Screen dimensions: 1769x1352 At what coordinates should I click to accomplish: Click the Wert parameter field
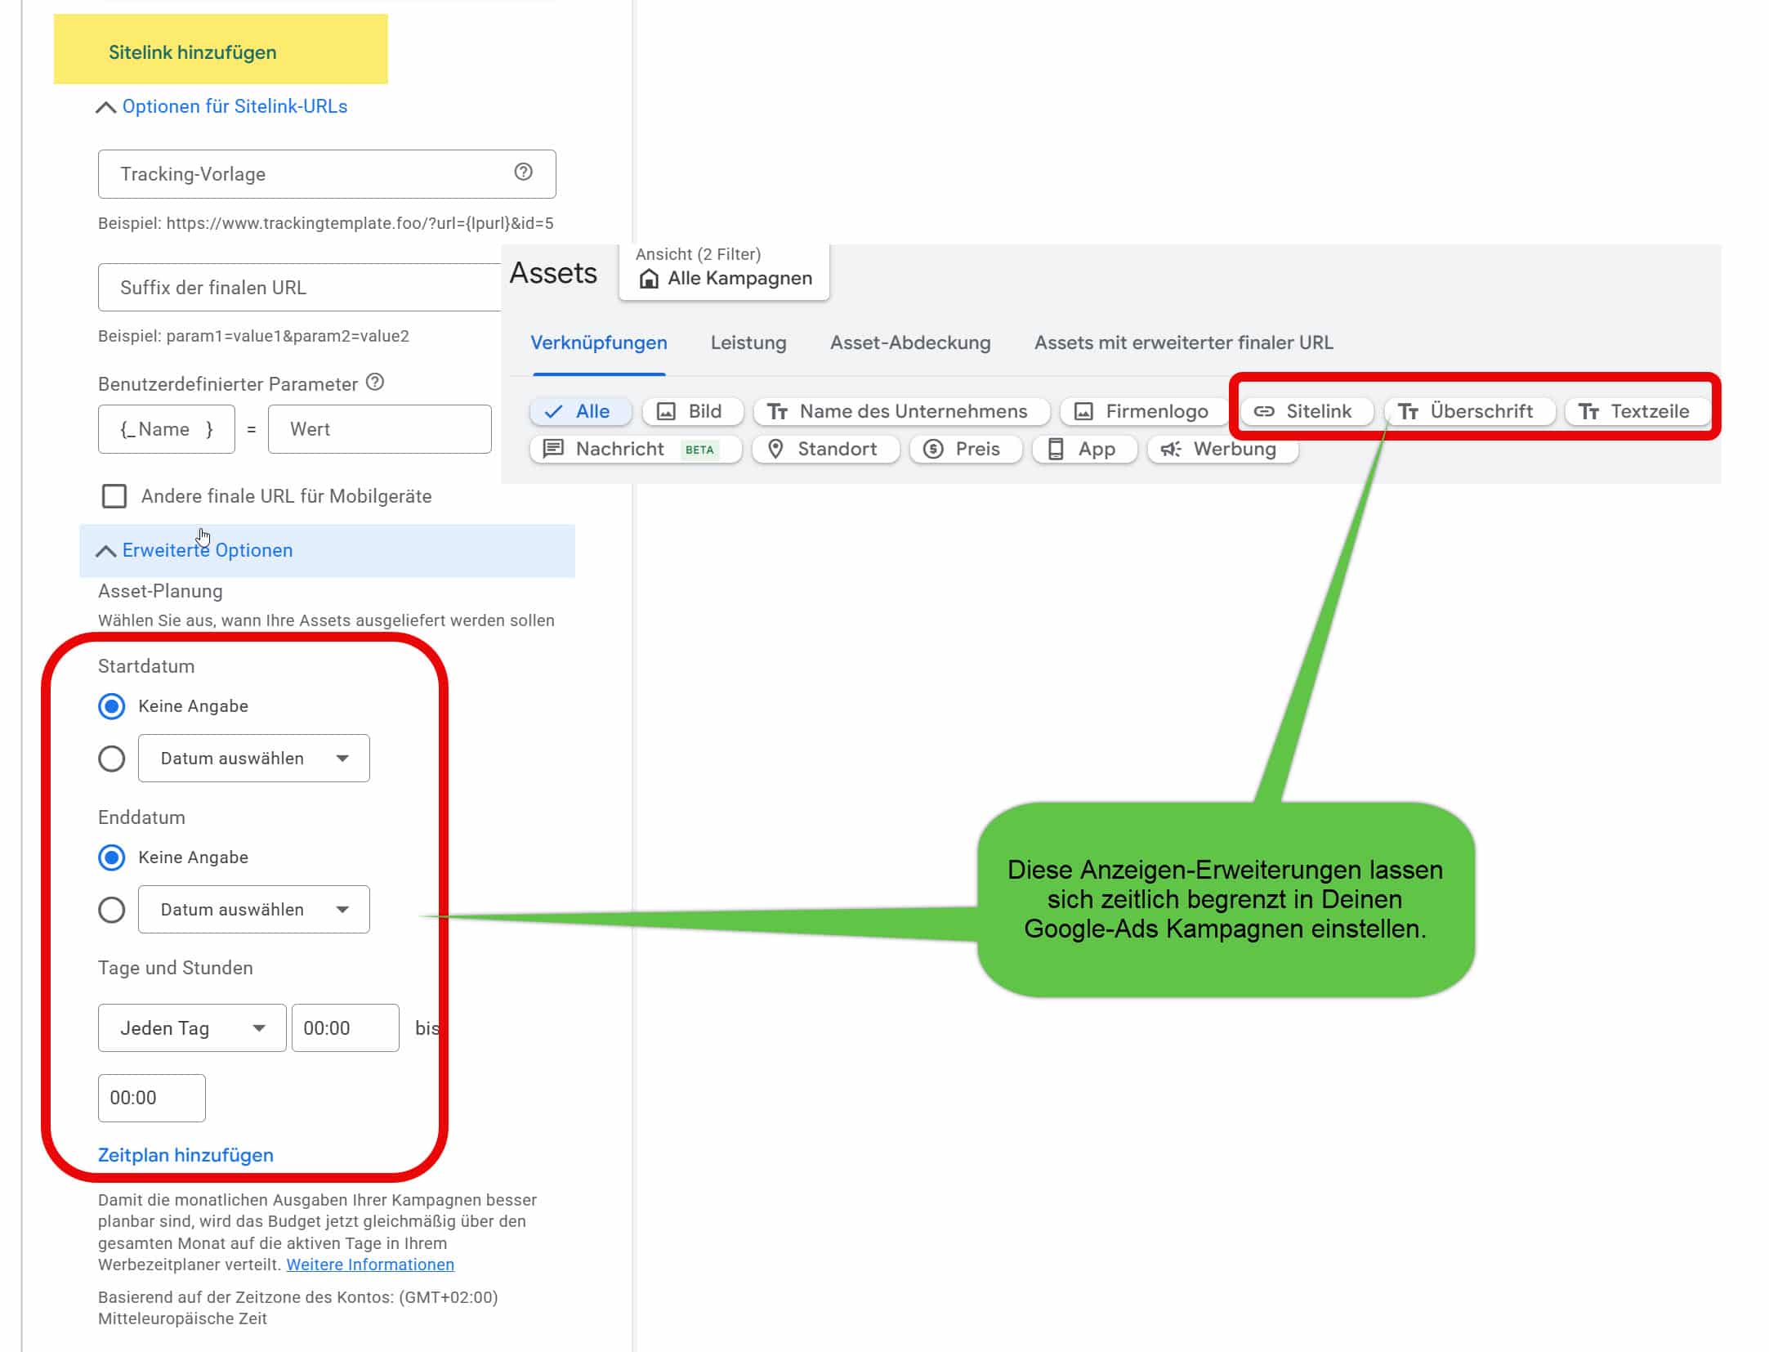380,429
